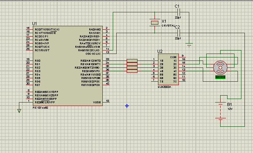Click the 22pF value under C2
The image size is (253, 153).
pos(178,38)
